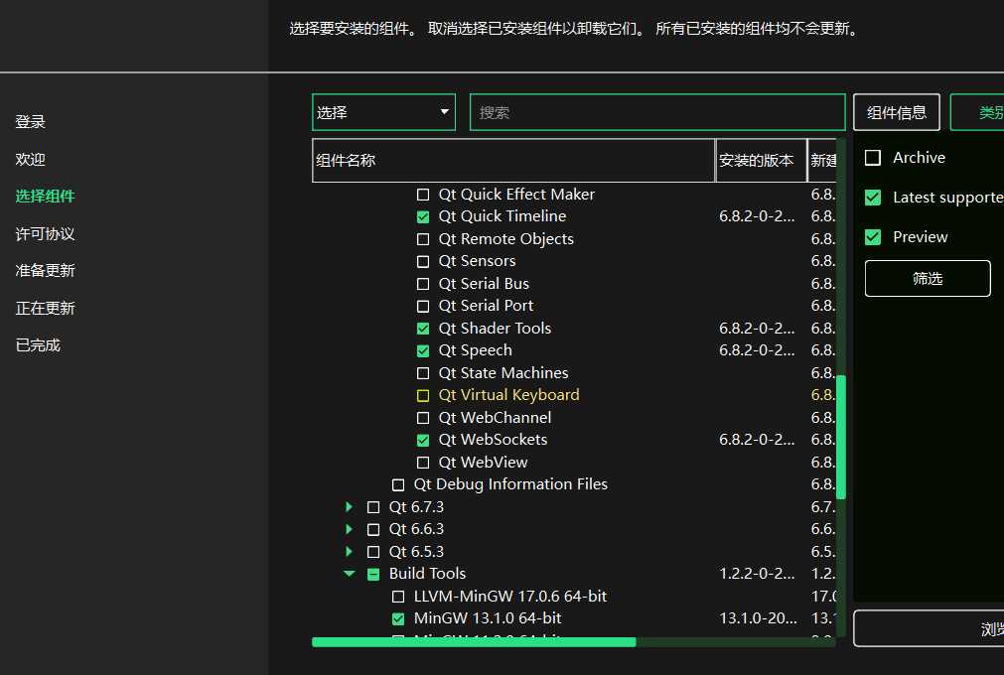This screenshot has width=1004, height=675.
Task: Toggle the Build Tools partial checkbox
Action: (x=373, y=575)
